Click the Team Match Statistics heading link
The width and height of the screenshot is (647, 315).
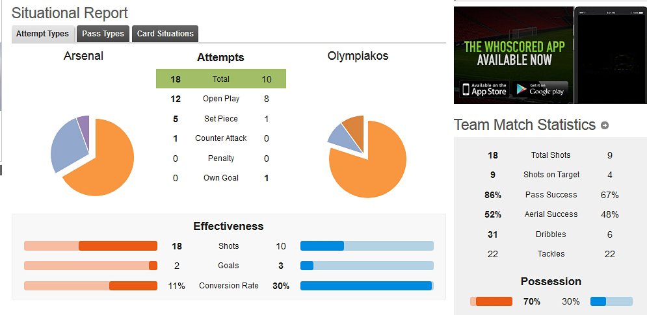click(525, 125)
